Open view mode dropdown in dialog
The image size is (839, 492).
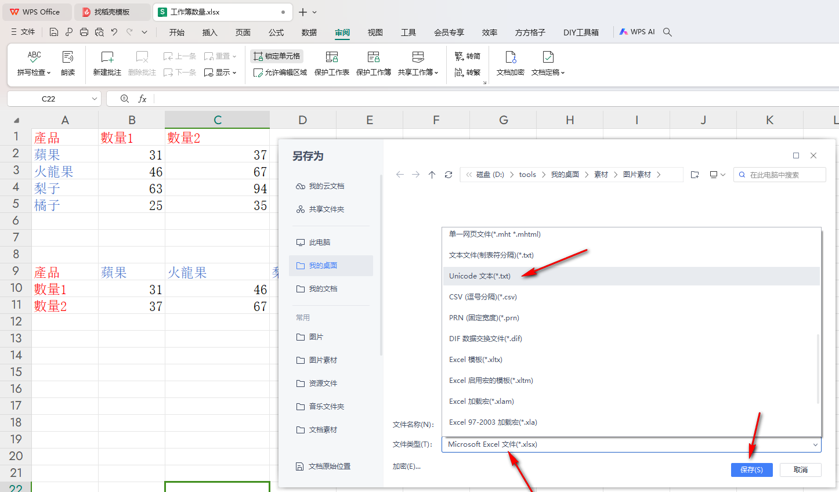coord(718,175)
